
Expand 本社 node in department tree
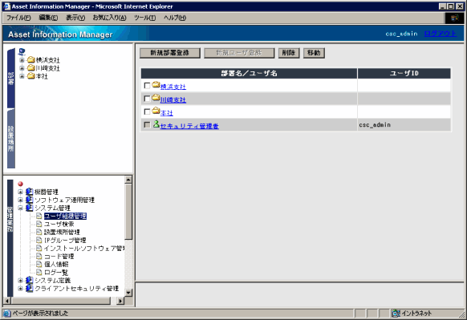point(22,76)
